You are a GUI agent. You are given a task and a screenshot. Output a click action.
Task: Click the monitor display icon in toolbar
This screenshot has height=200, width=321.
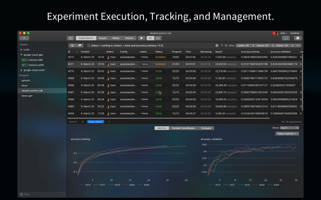(286, 38)
